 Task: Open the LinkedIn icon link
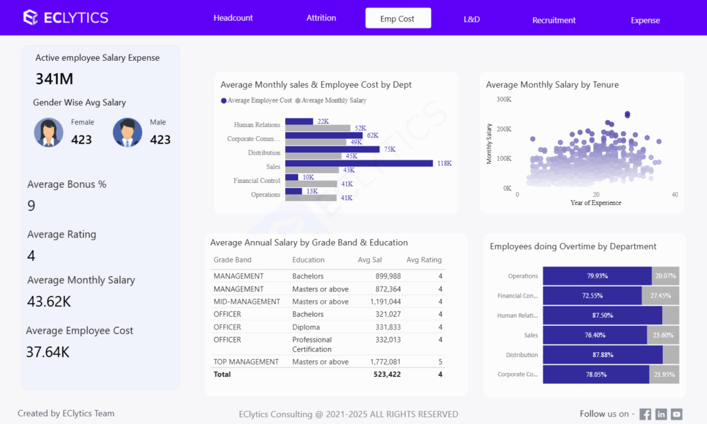(661, 414)
